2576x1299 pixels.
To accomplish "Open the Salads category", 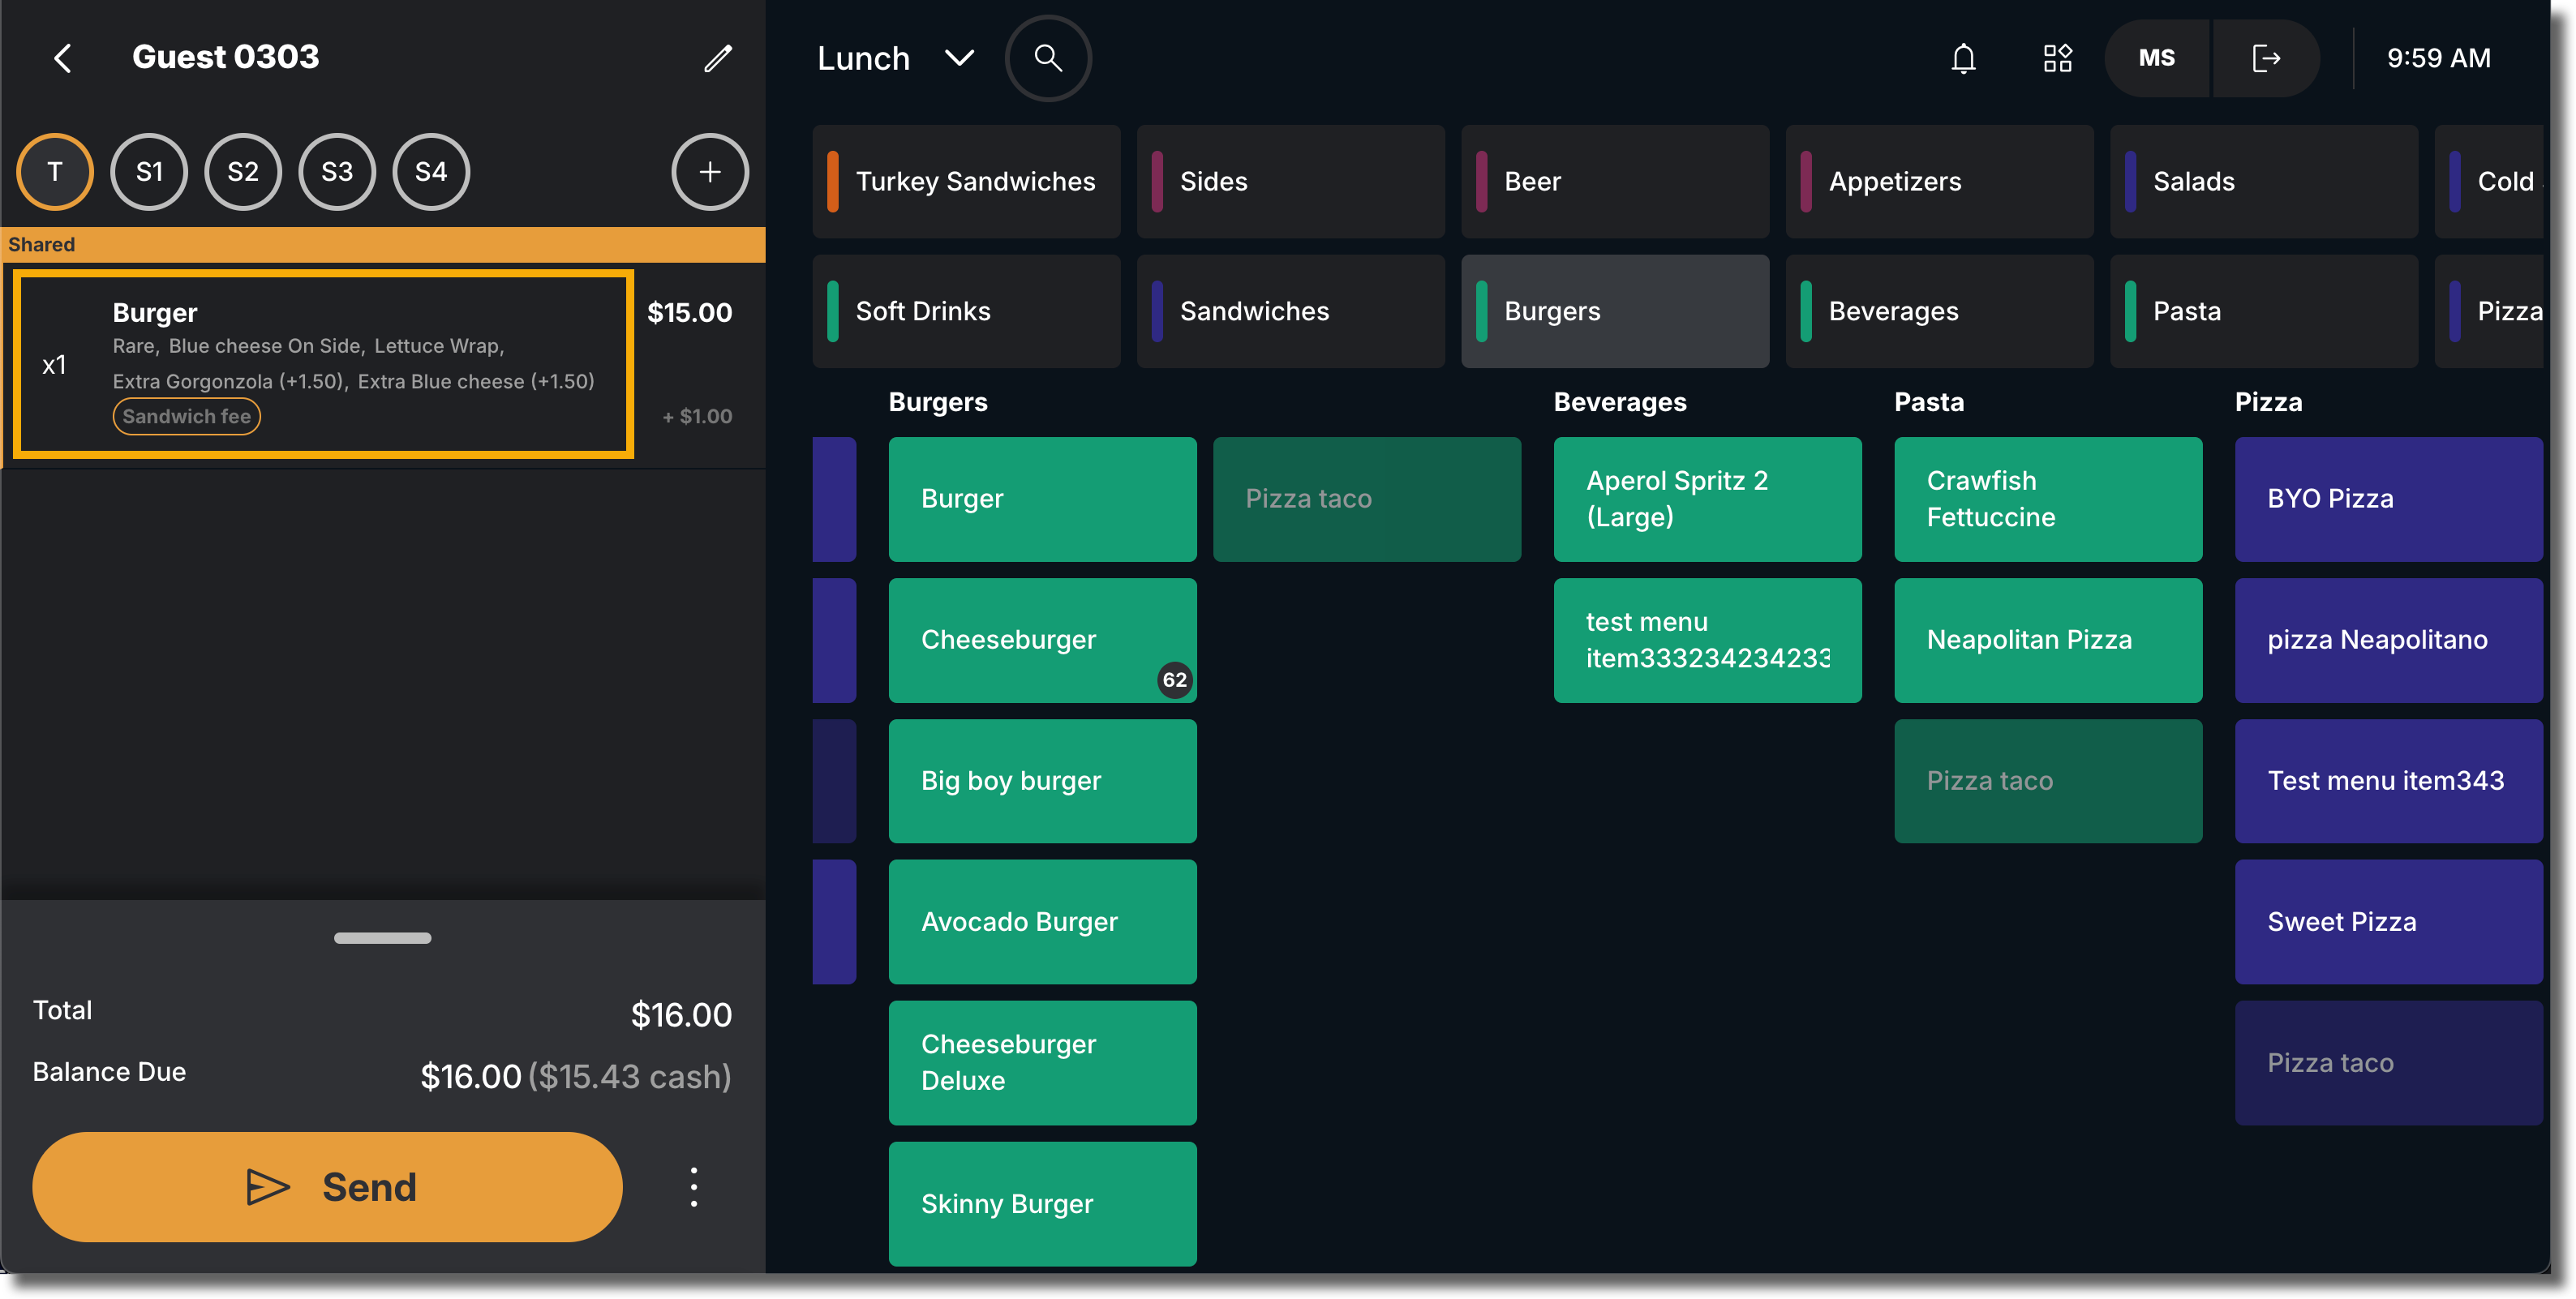I will 2264,182.
